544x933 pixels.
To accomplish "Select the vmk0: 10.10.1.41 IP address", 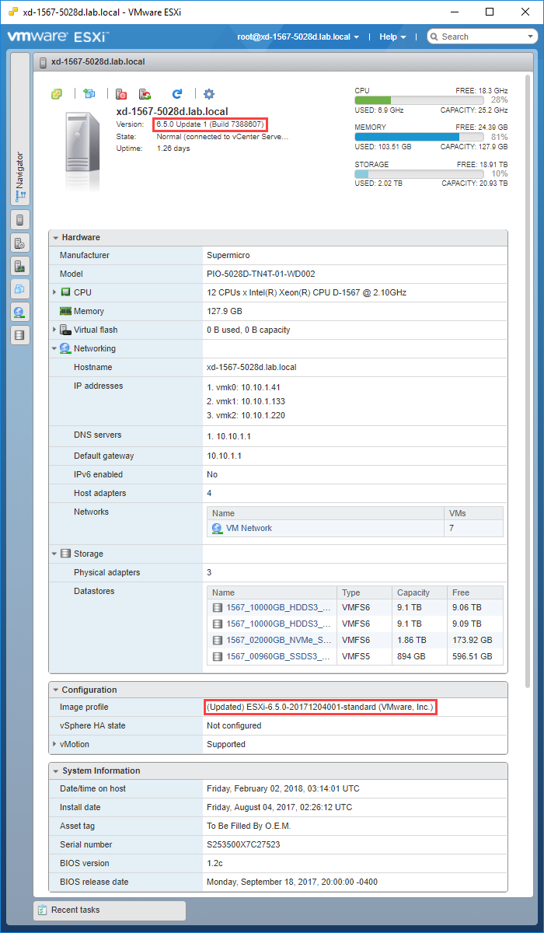I will (x=243, y=386).
